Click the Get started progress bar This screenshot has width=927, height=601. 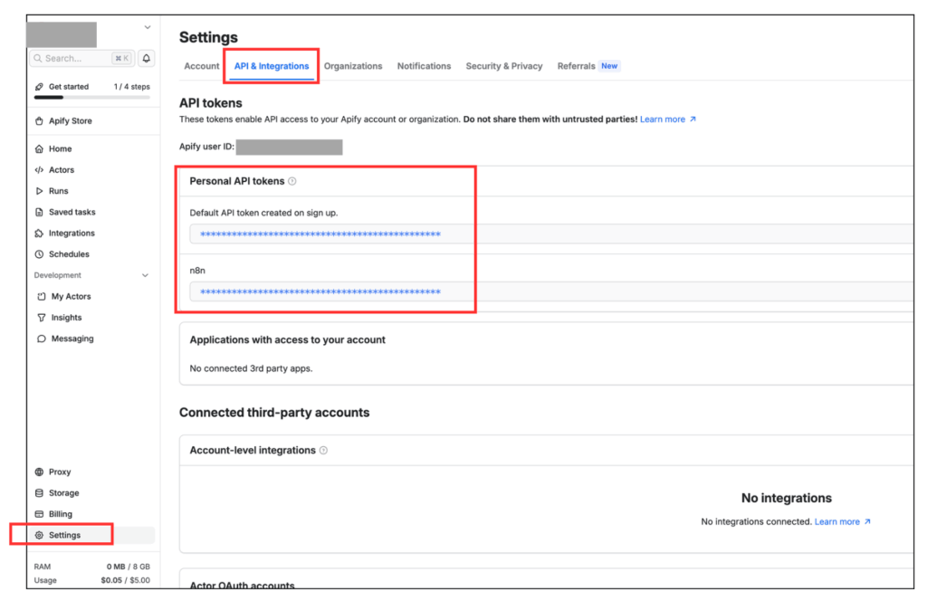click(x=91, y=96)
